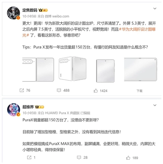Open the #华为大阔折设计图曝光# hashtag link
163x164 pixels.
click(x=89, y=32)
